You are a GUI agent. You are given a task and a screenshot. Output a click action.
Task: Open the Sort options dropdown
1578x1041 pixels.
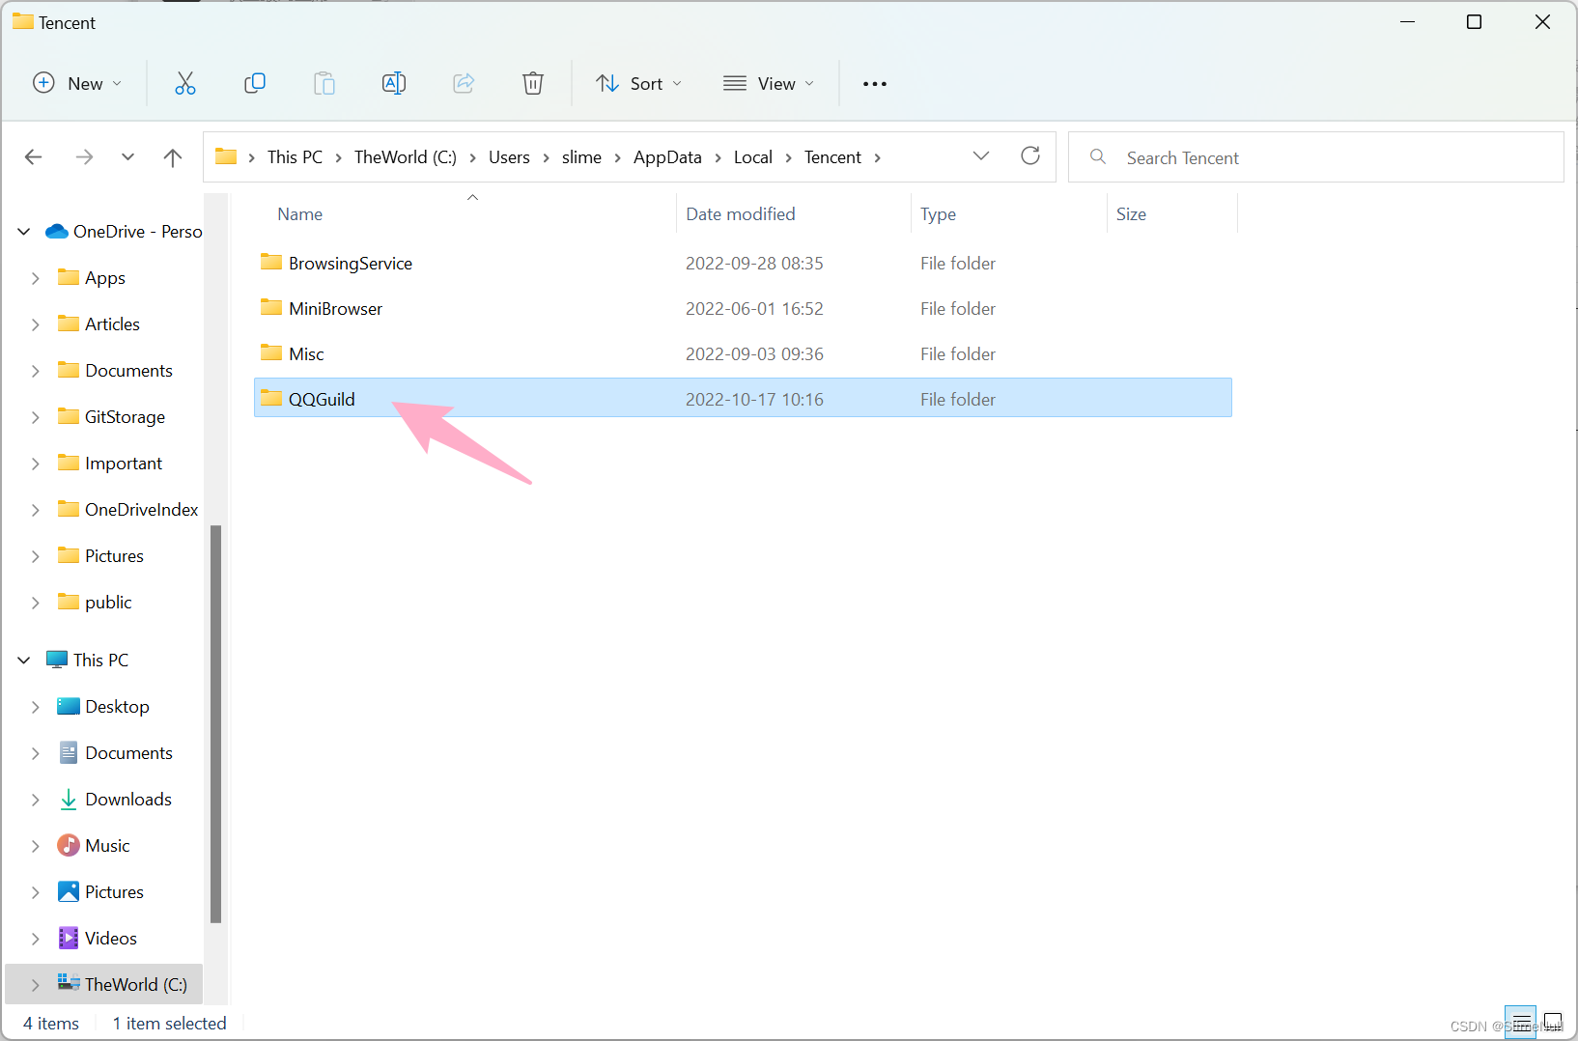[639, 84]
